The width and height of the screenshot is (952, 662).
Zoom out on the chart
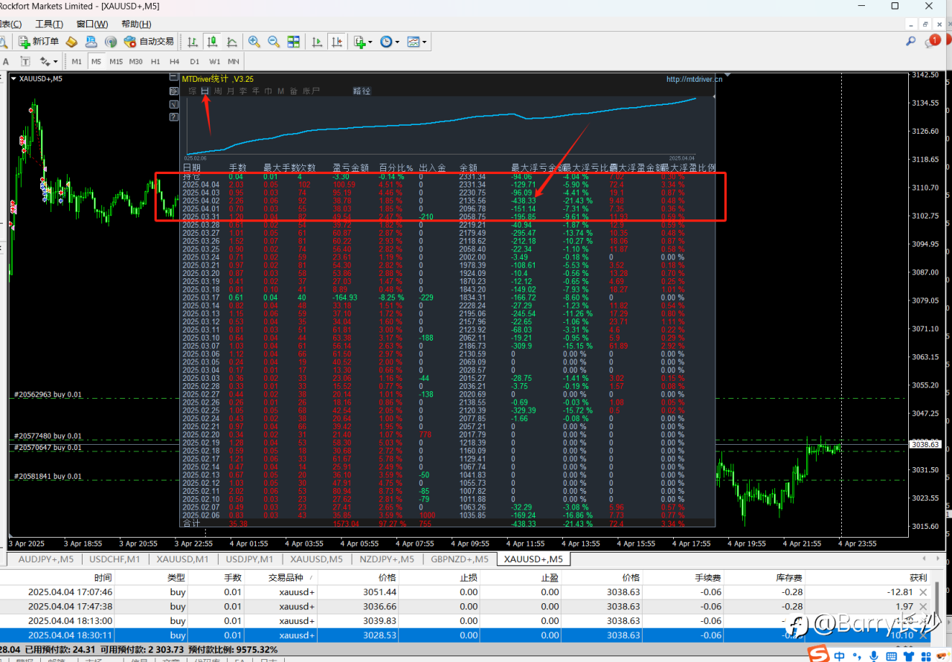point(274,42)
